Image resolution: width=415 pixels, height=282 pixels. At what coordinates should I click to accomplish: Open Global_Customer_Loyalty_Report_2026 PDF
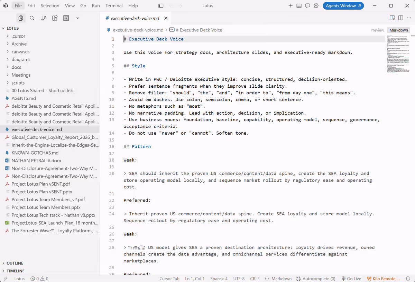click(x=50, y=137)
